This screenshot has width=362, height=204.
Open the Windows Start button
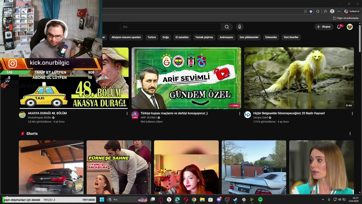[x=102, y=199]
